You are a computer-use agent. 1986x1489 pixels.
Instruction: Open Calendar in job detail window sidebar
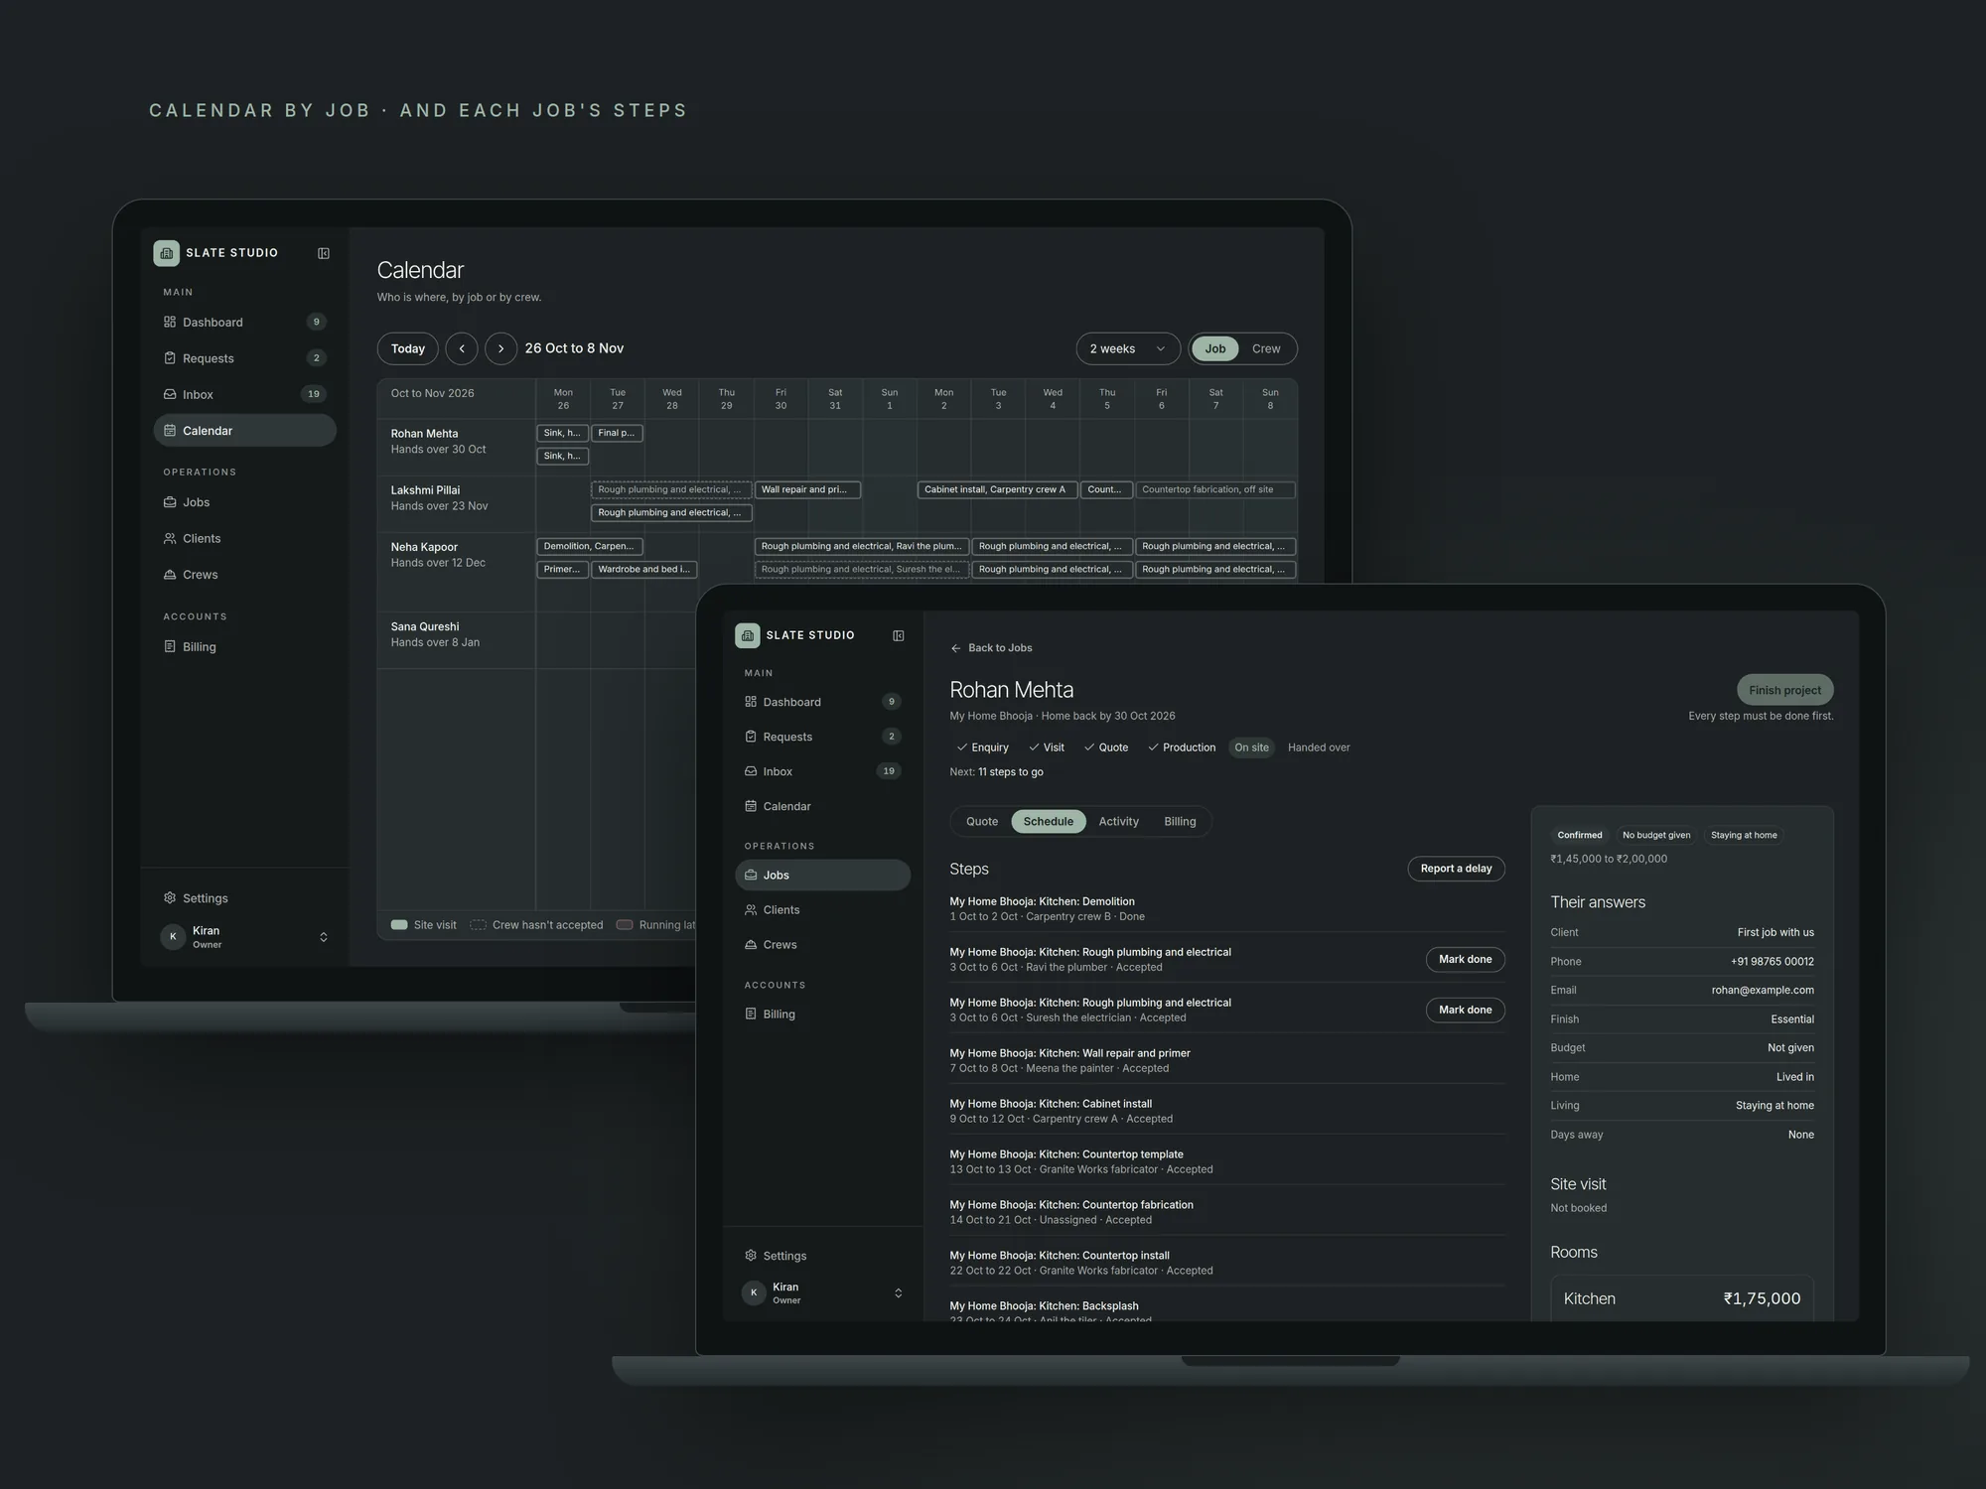coord(822,806)
